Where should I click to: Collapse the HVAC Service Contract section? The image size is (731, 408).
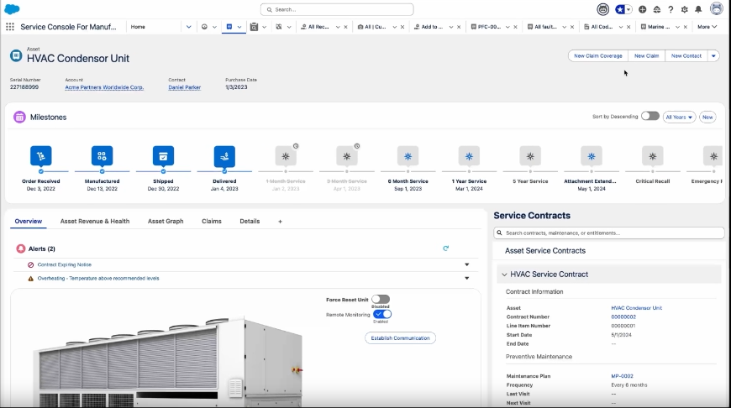tap(504, 275)
